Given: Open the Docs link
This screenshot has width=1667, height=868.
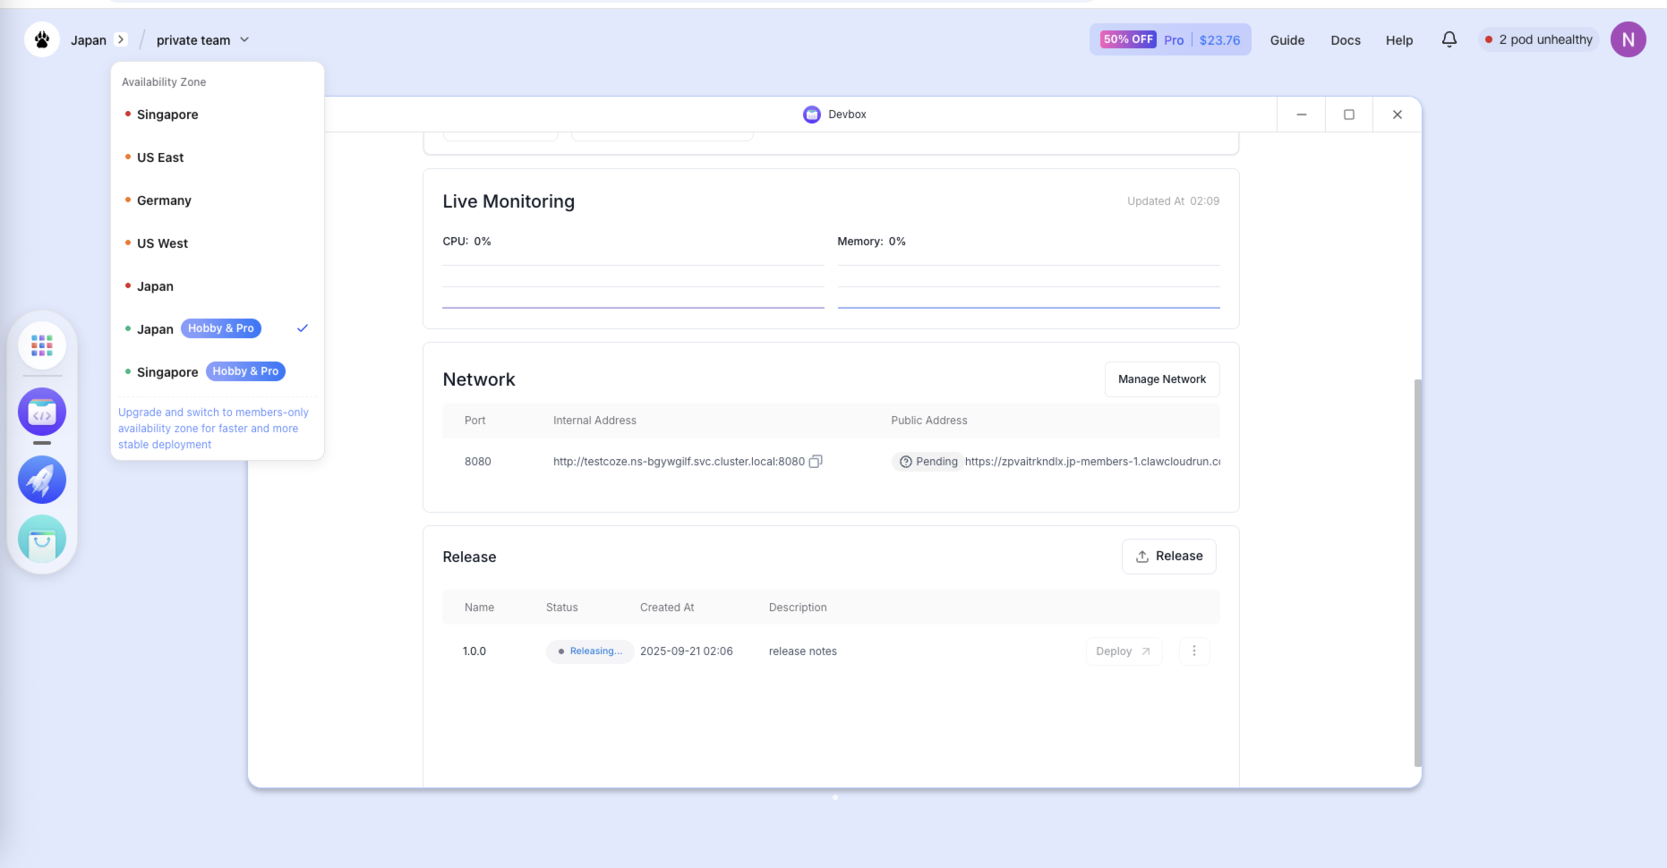Looking at the screenshot, I should click(x=1345, y=40).
